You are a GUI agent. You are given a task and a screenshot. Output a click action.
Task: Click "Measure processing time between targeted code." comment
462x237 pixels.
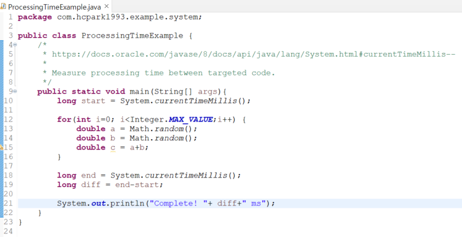[x=164, y=73]
